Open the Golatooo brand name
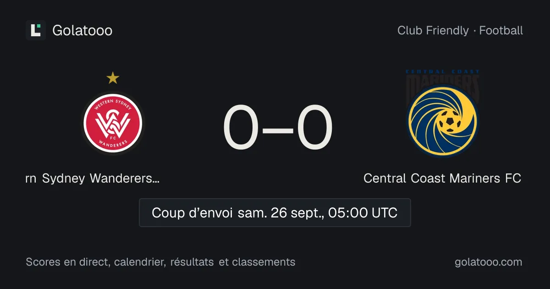550x289 pixels. tap(82, 31)
